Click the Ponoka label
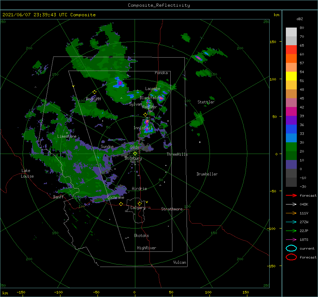The width and height of the screenshot is (318, 297). pyautogui.click(x=161, y=73)
